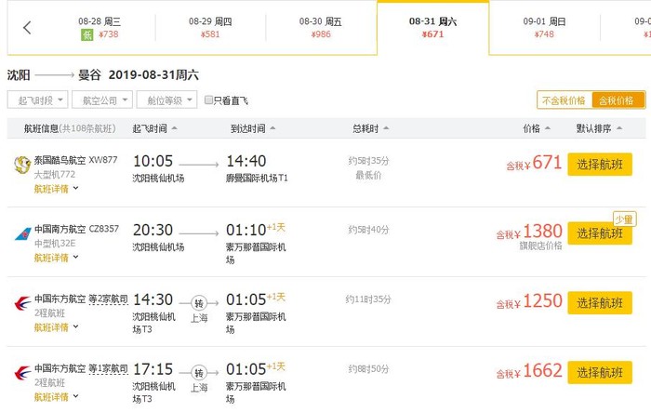Click the Shanghai transfer icon on 14:30 flight

[199, 303]
